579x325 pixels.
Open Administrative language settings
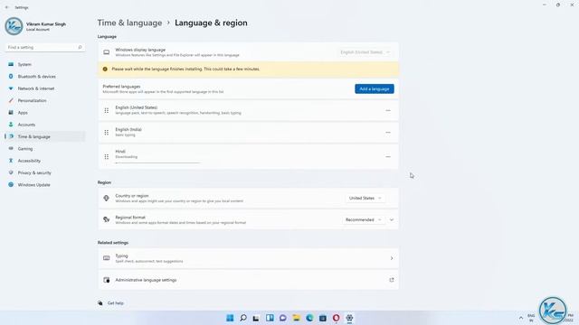click(248, 280)
